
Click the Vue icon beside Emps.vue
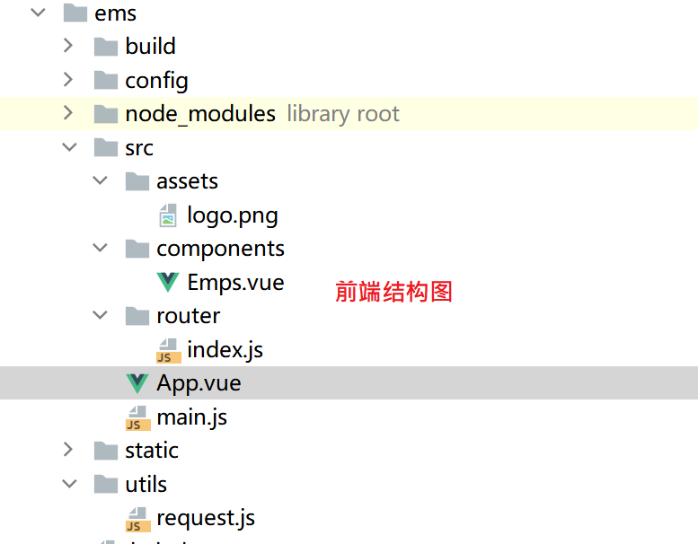(x=167, y=282)
